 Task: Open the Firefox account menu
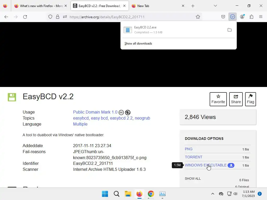tap(242, 17)
